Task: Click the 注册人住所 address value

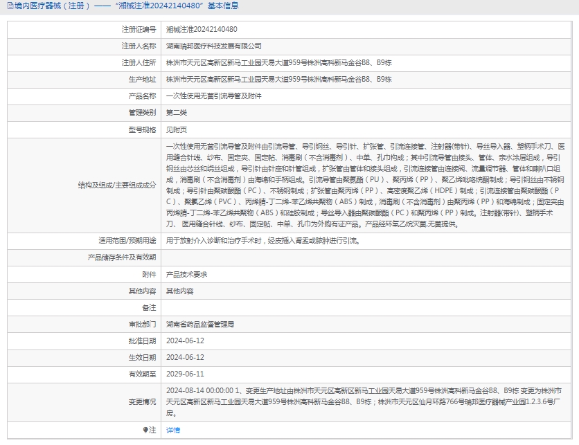Action: [x=278, y=63]
